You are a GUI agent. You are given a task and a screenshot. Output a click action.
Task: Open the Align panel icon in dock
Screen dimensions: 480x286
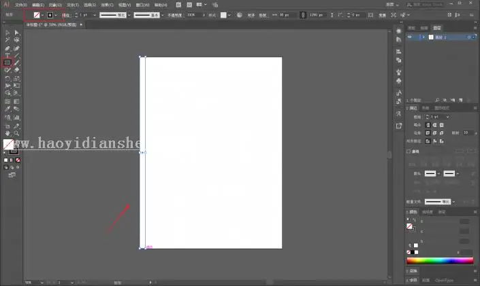coord(398,52)
